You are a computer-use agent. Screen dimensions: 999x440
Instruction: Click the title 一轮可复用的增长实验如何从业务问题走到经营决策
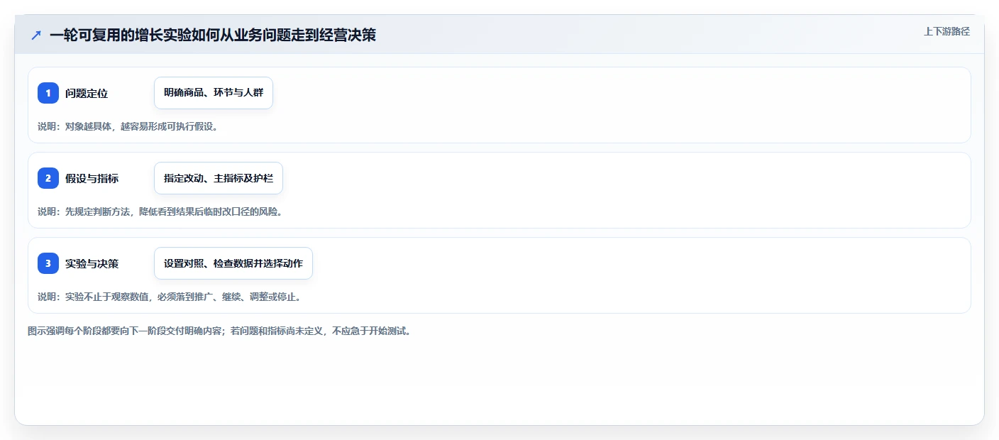pos(213,35)
